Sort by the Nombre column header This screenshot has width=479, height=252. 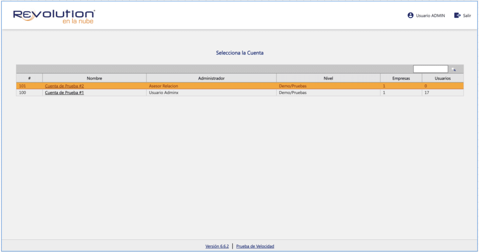point(94,78)
